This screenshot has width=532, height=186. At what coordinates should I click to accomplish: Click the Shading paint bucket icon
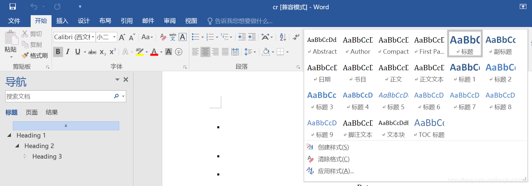point(266,52)
